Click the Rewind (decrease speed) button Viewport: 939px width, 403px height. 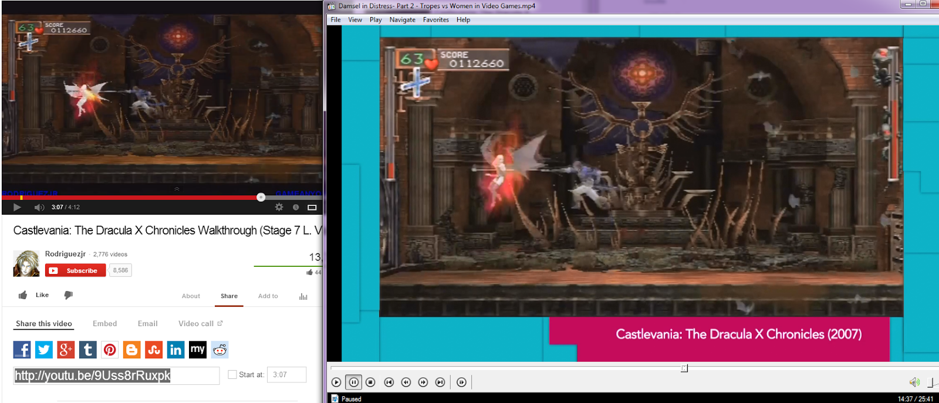406,382
